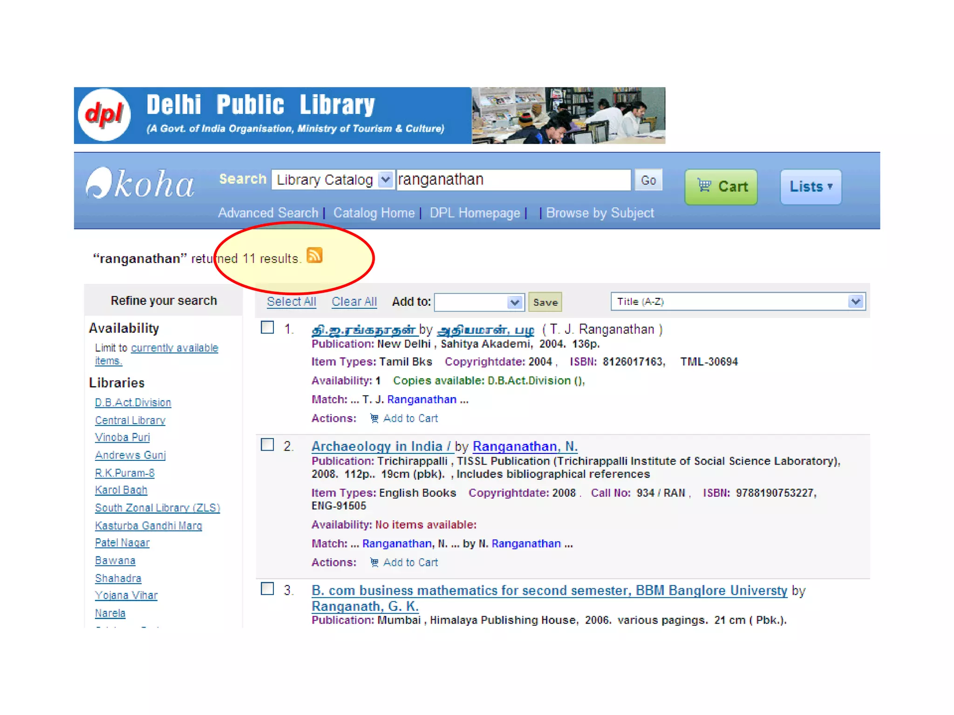
Task: Expand the Add to dropdown
Action: click(x=479, y=302)
